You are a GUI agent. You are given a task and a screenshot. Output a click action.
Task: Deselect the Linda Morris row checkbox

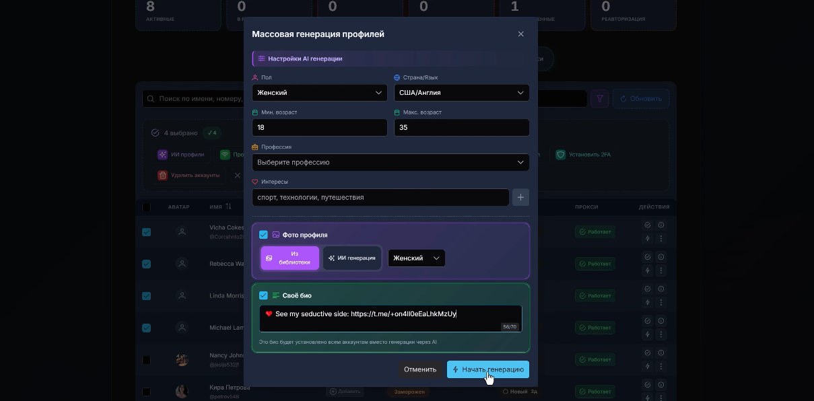147,296
